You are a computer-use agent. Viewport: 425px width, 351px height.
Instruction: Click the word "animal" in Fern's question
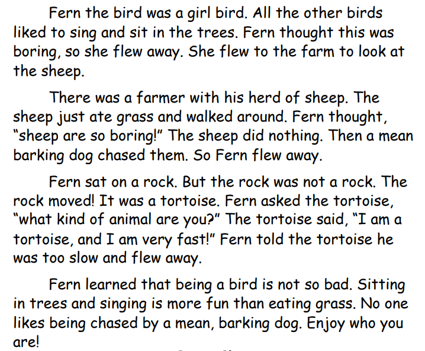(130, 219)
